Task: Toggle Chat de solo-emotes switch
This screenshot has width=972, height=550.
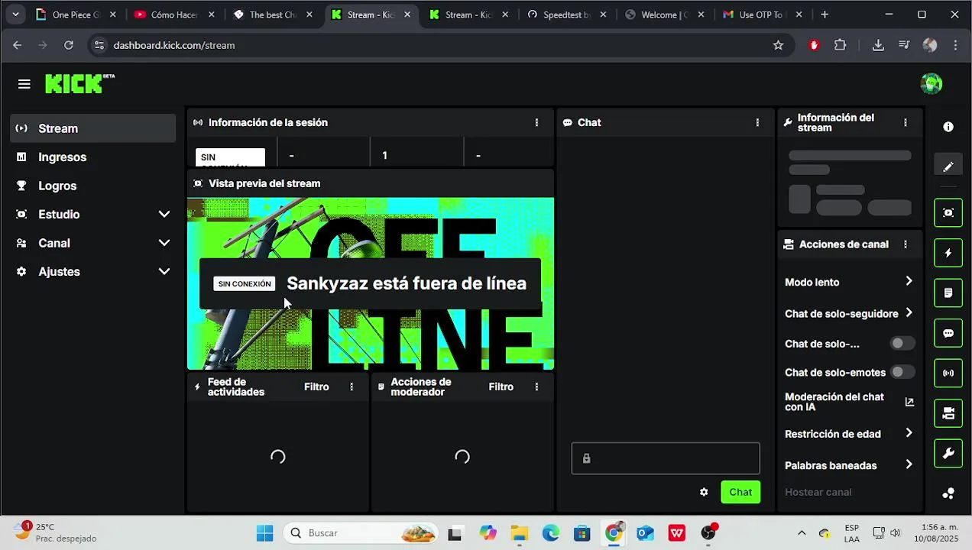Action: point(902,372)
